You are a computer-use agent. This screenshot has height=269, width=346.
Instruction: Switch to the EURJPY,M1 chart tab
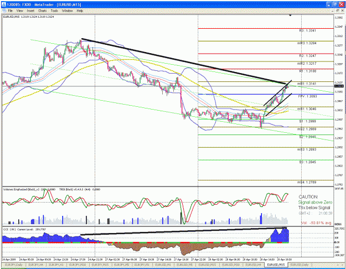(142, 265)
